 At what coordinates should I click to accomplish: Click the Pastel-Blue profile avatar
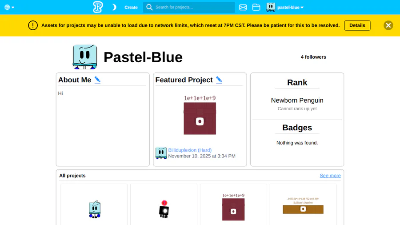[x=85, y=57]
